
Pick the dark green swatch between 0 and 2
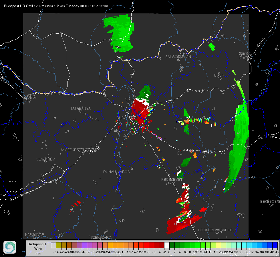coord(172,245)
